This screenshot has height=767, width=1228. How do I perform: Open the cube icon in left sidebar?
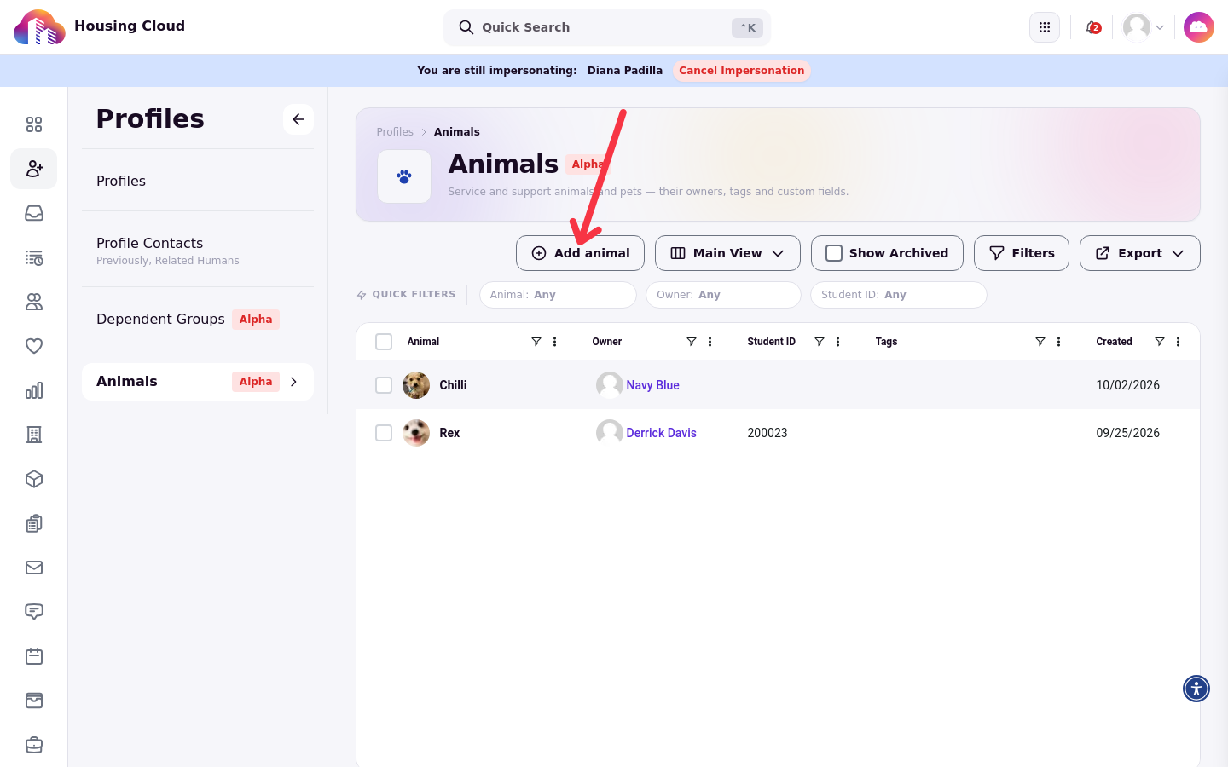click(x=34, y=479)
